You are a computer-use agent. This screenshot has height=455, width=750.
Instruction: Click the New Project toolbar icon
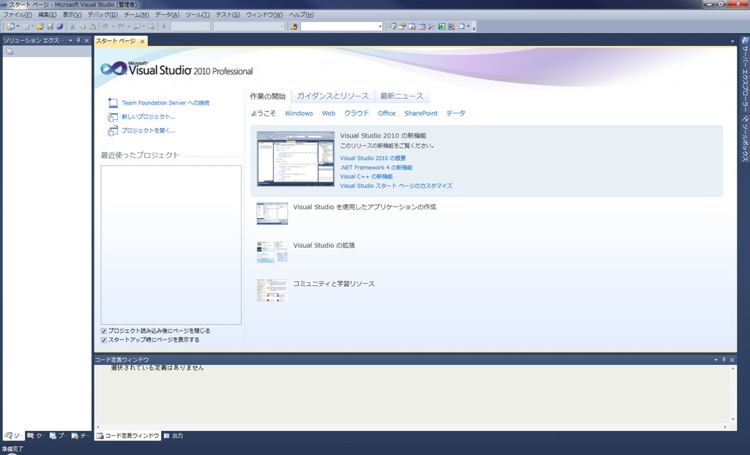[10, 26]
